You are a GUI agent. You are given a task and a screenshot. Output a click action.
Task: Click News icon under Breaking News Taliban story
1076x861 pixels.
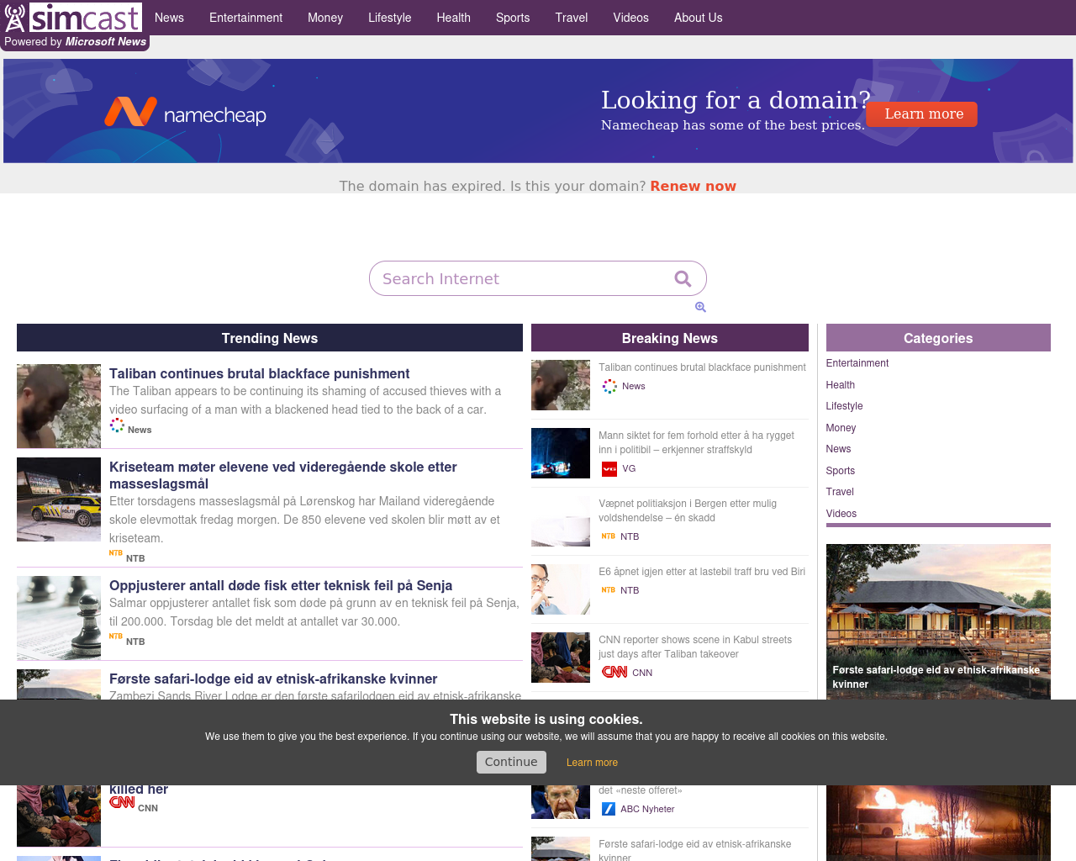(x=609, y=386)
